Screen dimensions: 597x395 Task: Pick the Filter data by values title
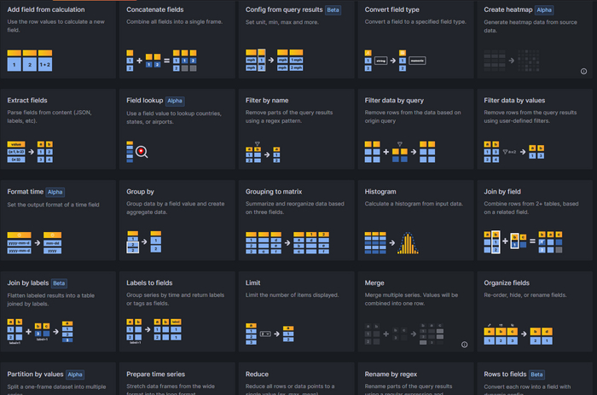(x=514, y=100)
